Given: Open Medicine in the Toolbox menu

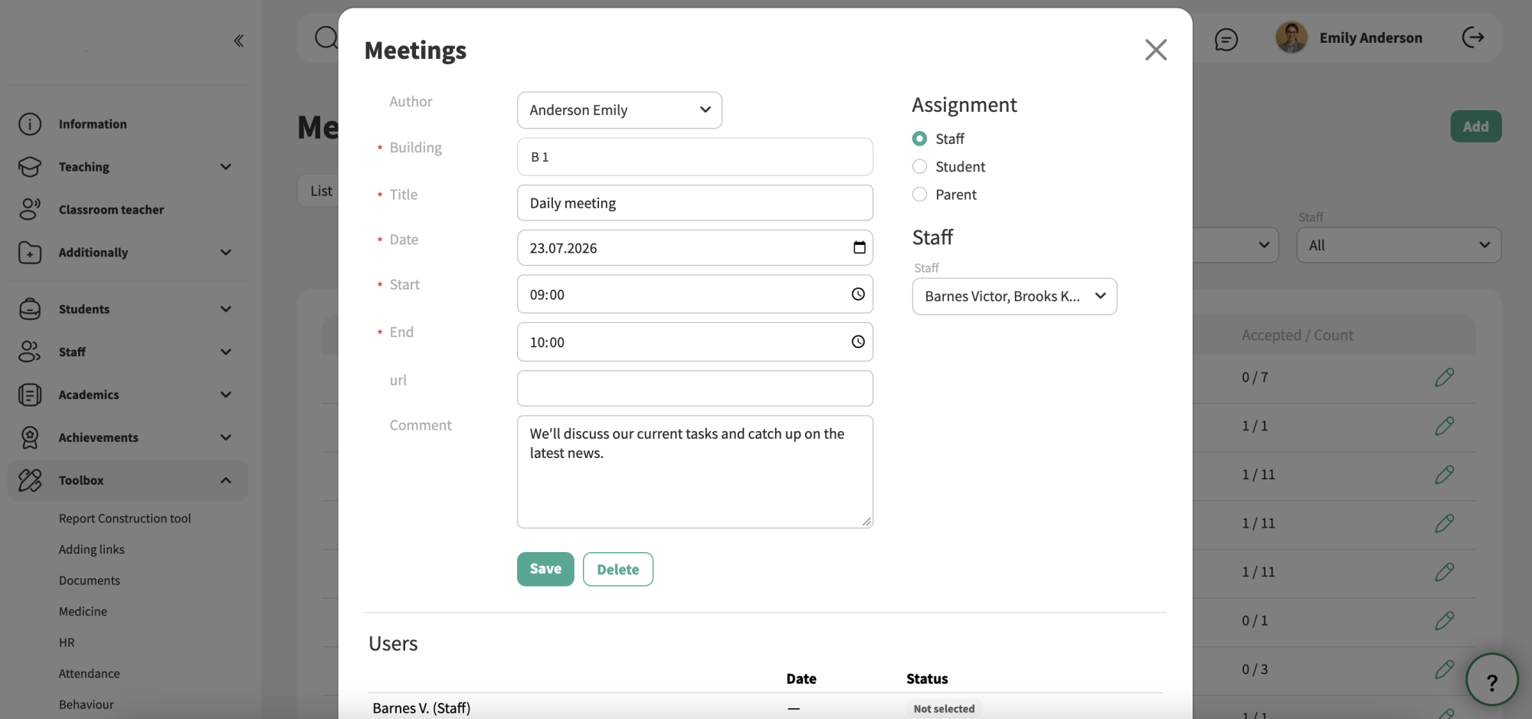Looking at the screenshot, I should (83, 612).
